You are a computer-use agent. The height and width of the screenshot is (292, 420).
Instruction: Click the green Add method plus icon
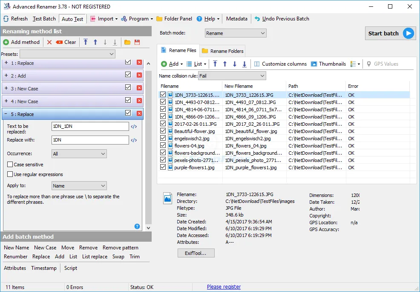click(6, 42)
